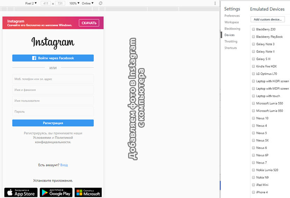Enable the Nexus 5 checkbox
The height and width of the screenshot is (198, 290).
point(253,133)
